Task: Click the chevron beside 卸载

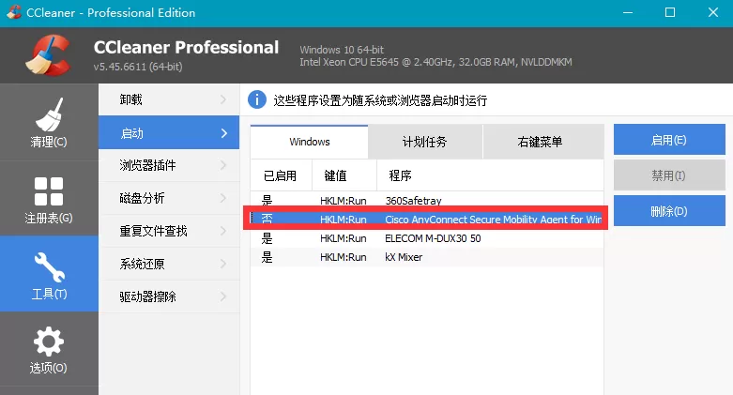Action: coord(223,99)
